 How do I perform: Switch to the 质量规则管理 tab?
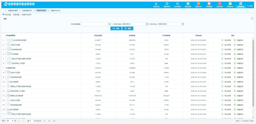13,10
